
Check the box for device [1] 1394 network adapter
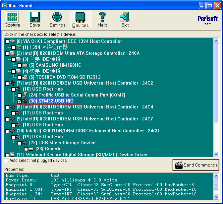coord(13,47)
